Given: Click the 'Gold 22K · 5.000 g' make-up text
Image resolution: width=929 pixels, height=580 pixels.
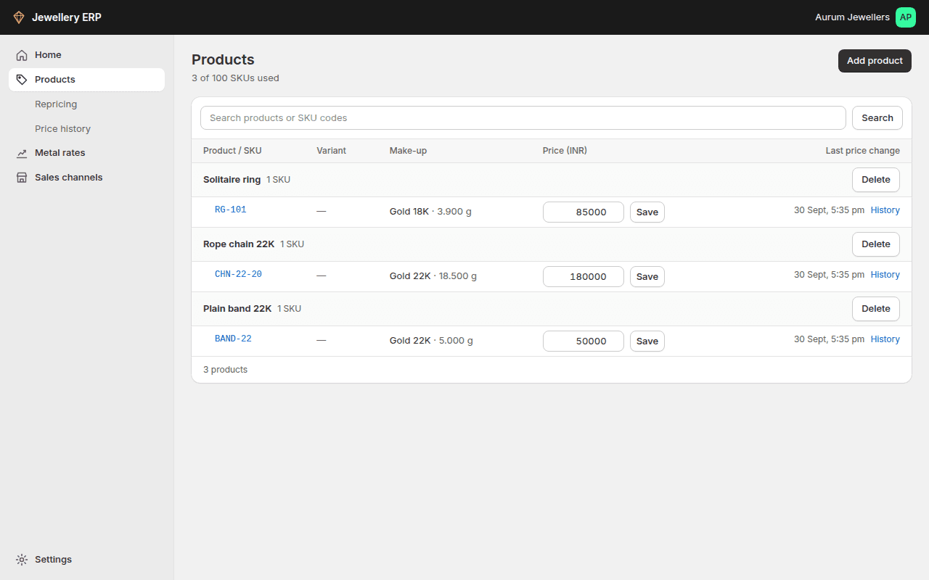Looking at the screenshot, I should click(431, 341).
